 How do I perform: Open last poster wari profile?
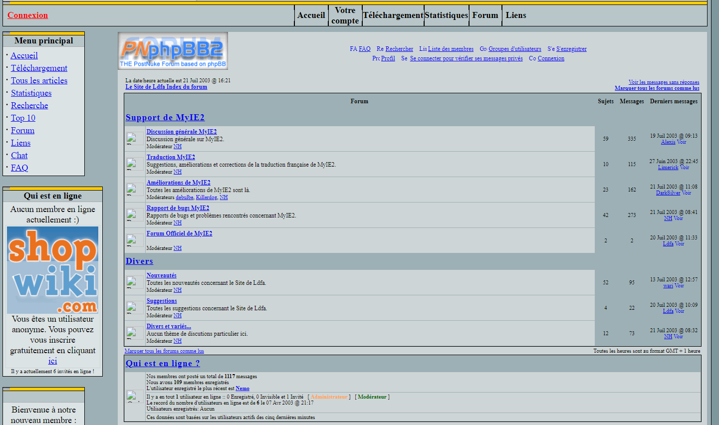pyautogui.click(x=668, y=286)
